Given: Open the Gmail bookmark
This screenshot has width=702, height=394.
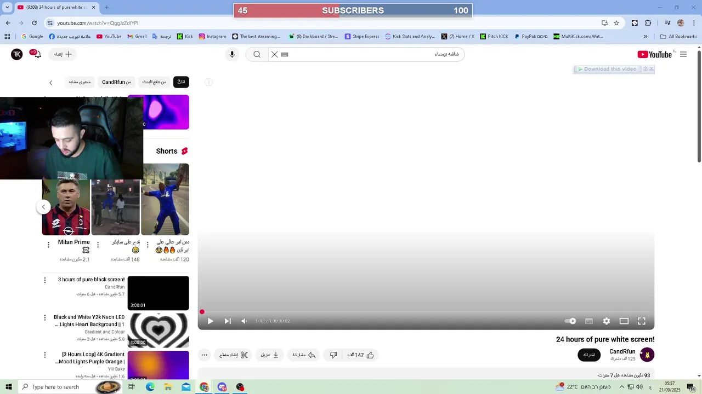Looking at the screenshot, I should point(137,37).
